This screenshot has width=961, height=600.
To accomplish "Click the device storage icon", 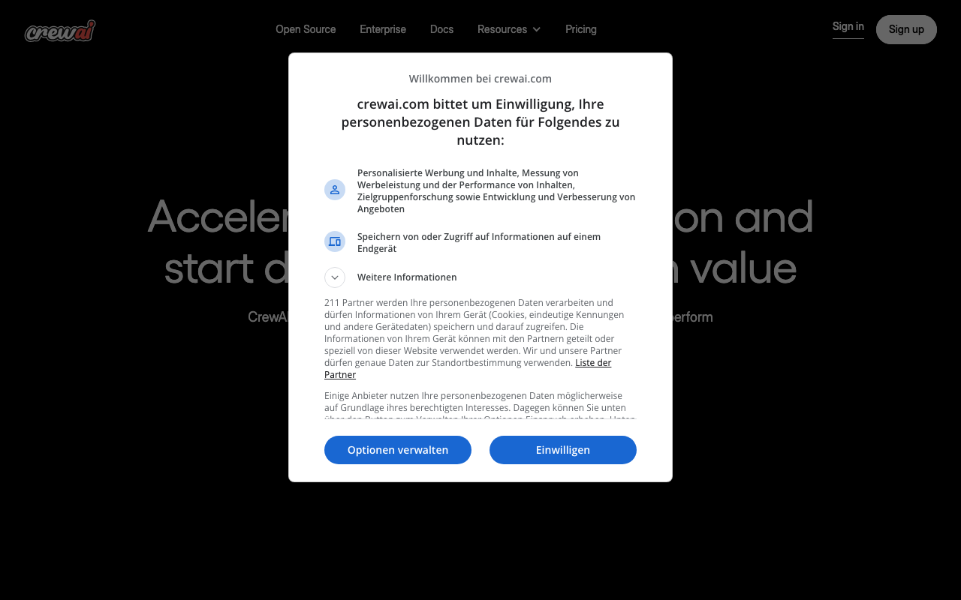I will (335, 241).
